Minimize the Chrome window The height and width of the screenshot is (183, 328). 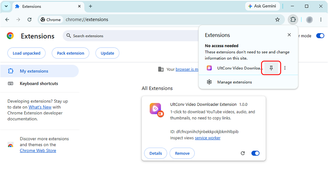[292, 6]
